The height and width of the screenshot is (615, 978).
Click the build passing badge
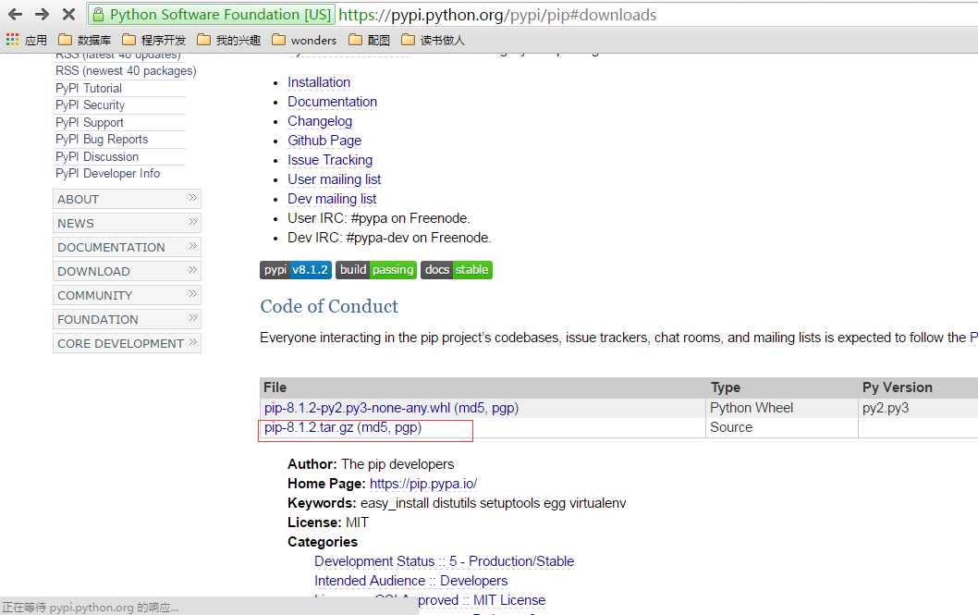point(376,270)
